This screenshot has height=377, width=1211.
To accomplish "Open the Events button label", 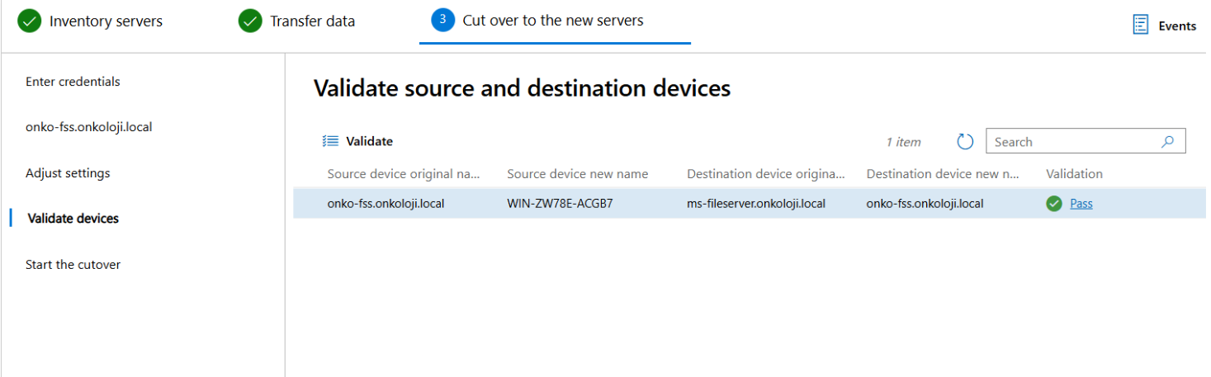I will (1177, 26).
